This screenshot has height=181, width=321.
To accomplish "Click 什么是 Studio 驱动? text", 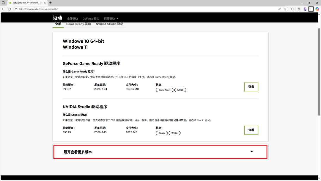I will pyautogui.click(x=75, y=115).
